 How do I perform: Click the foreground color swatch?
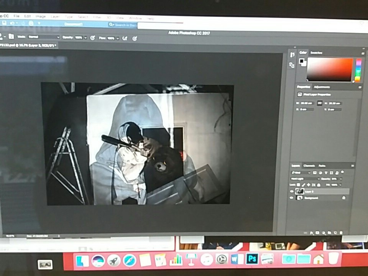pos(301,61)
